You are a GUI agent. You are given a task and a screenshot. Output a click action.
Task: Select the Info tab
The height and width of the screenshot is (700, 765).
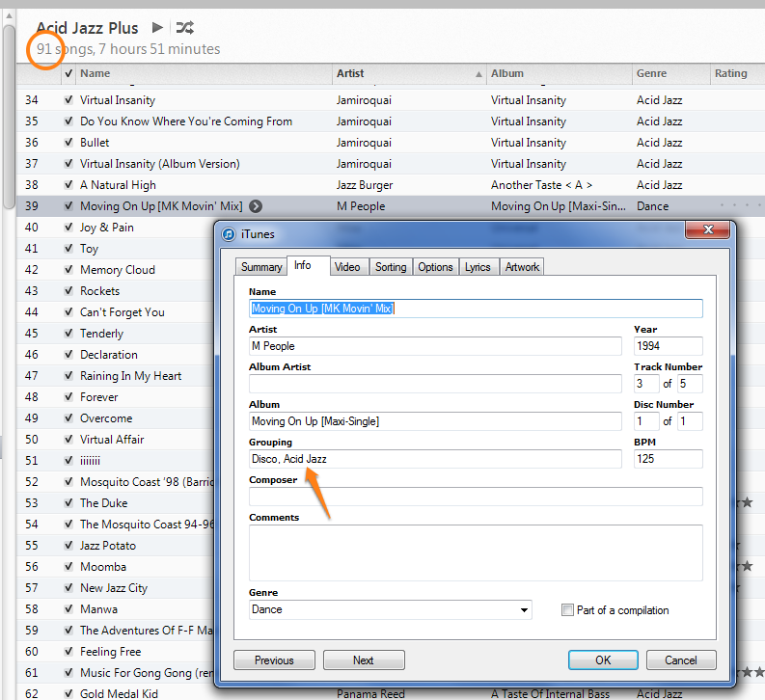[x=303, y=265]
